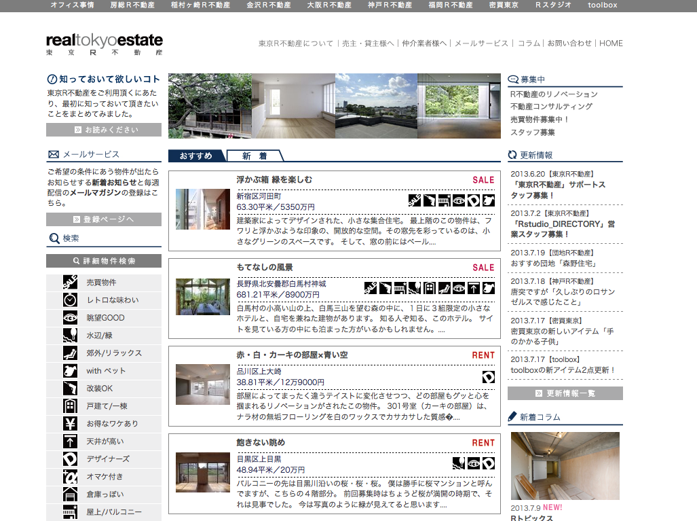
Task: Open the 浮かぶ箱 緑を楽しむ listing title
Action: pyautogui.click(x=274, y=180)
